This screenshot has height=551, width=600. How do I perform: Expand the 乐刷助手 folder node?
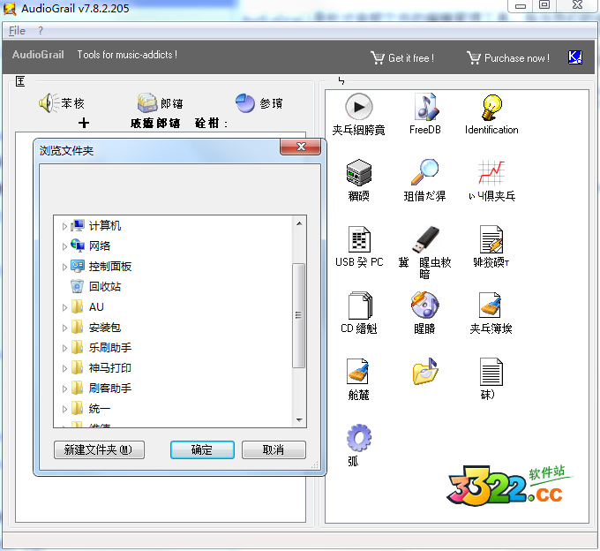point(64,348)
